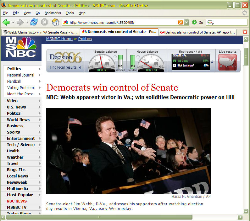Image resolution: width=250 pixels, height=221 pixels.
Task: Click the orange RSS feed icon
Action: point(180,22)
